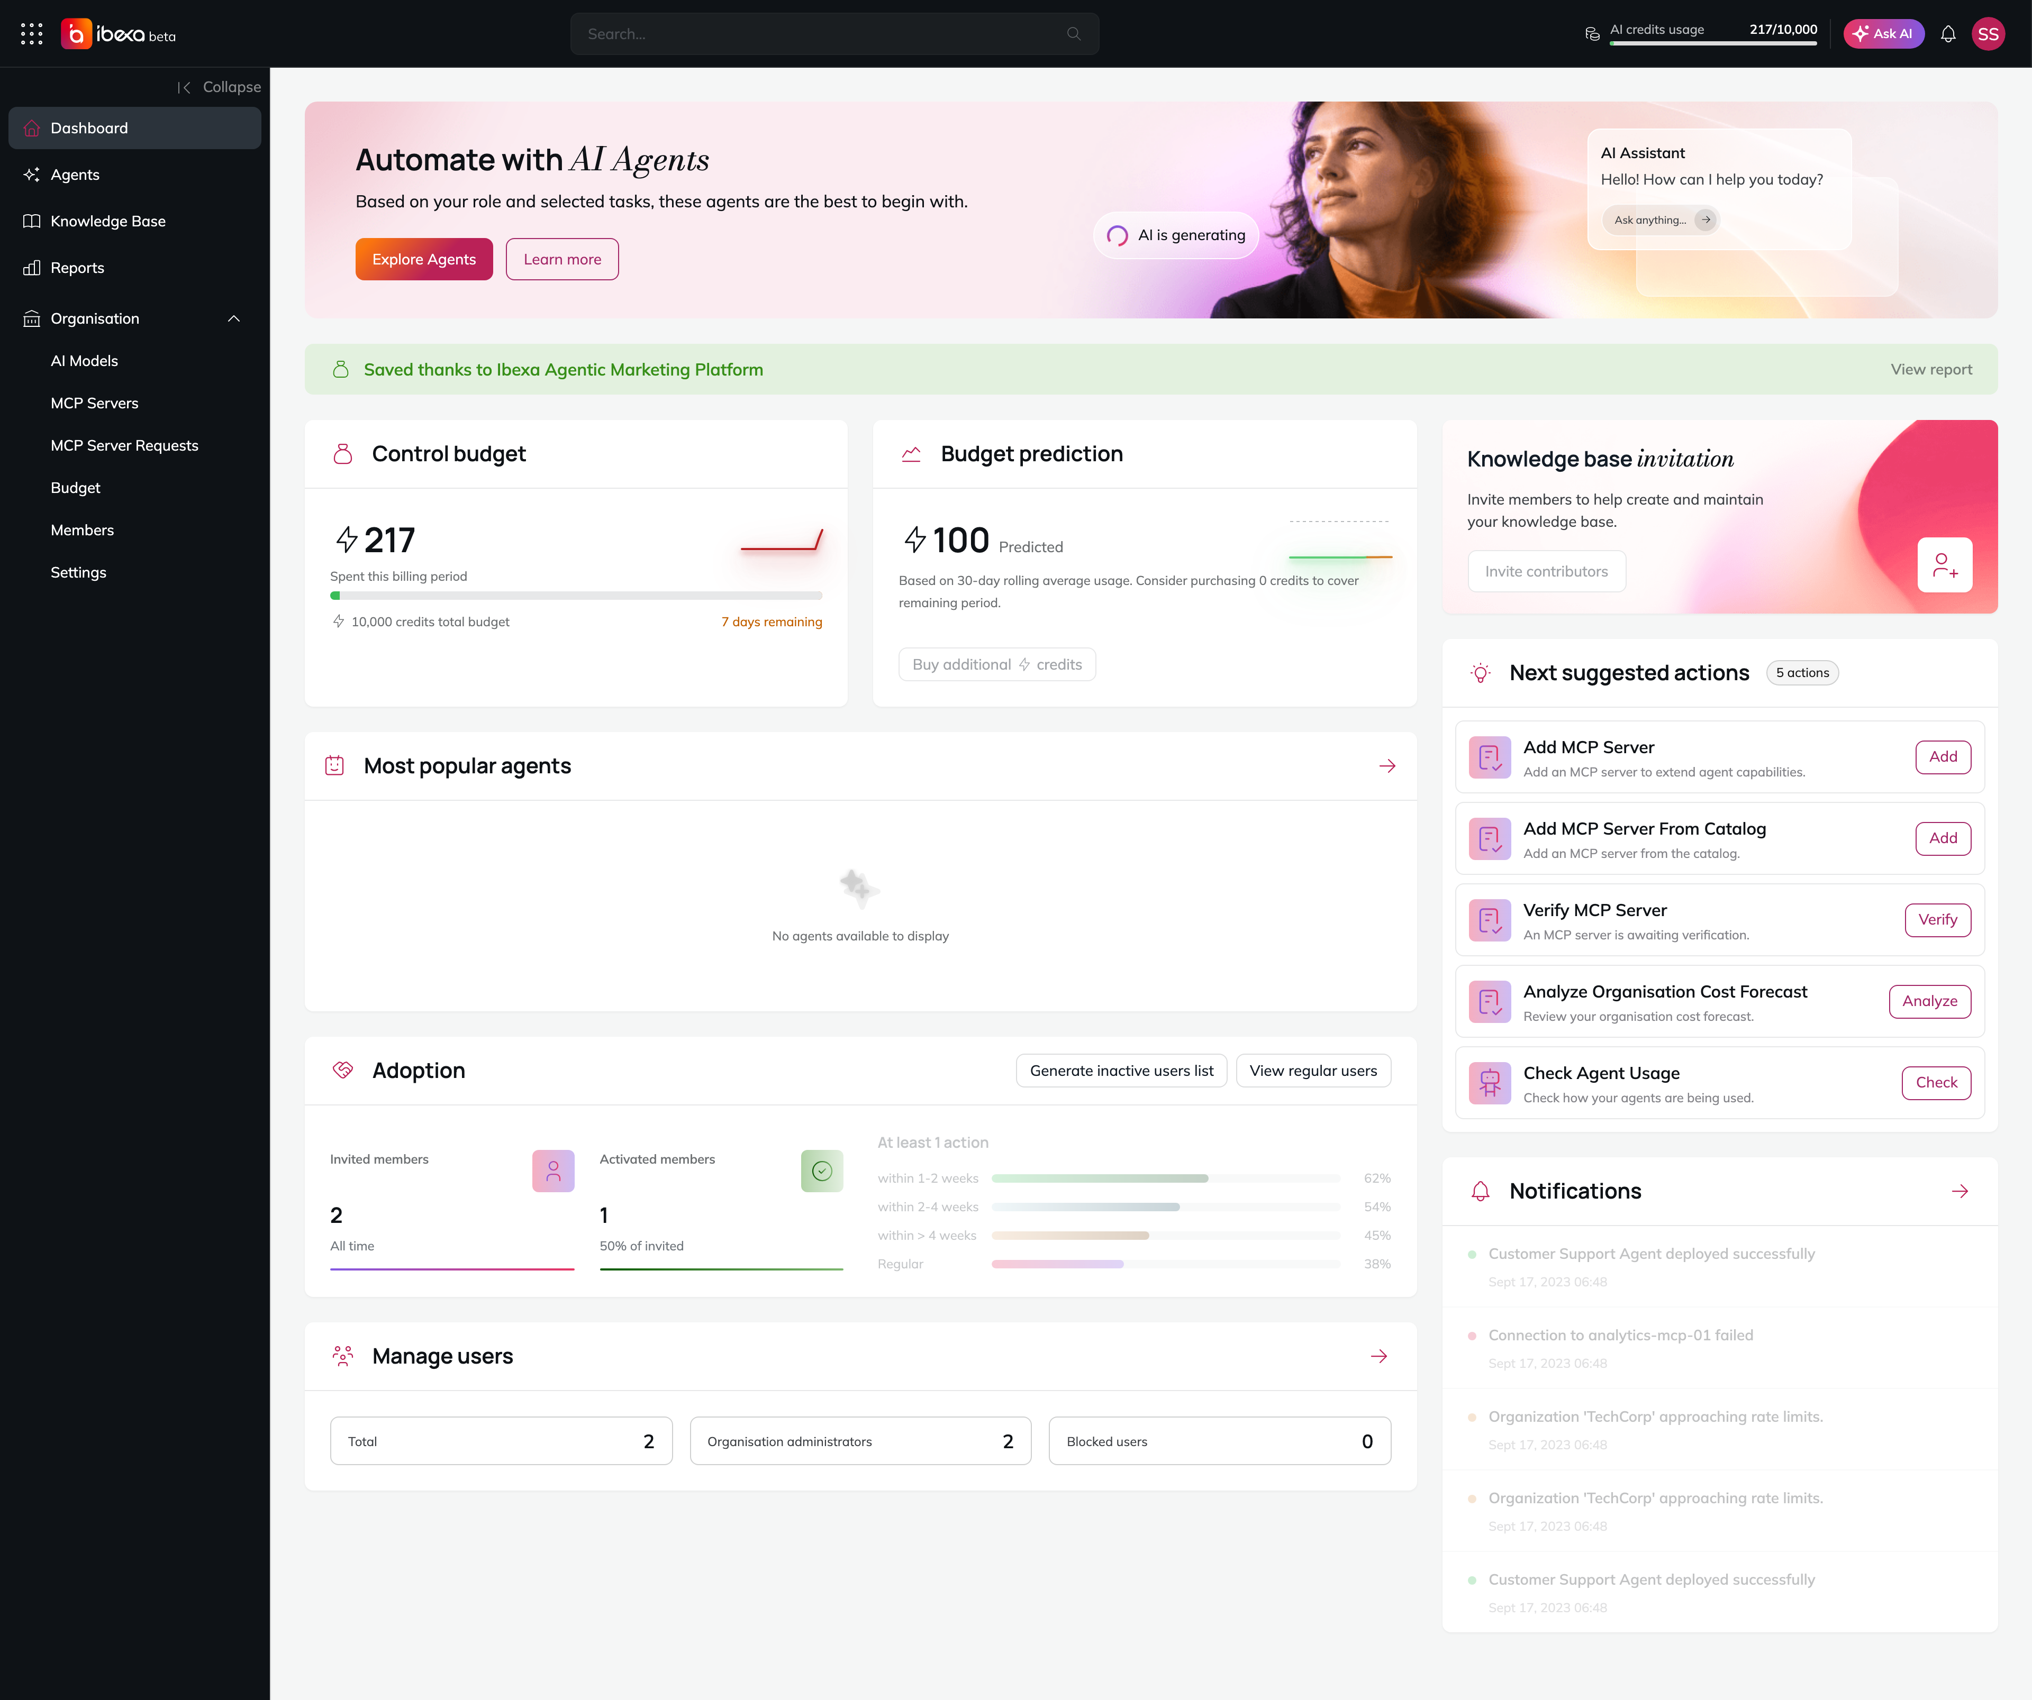This screenshot has height=1700, width=2032.
Task: Open Agents in the sidebar
Action: 134,174
